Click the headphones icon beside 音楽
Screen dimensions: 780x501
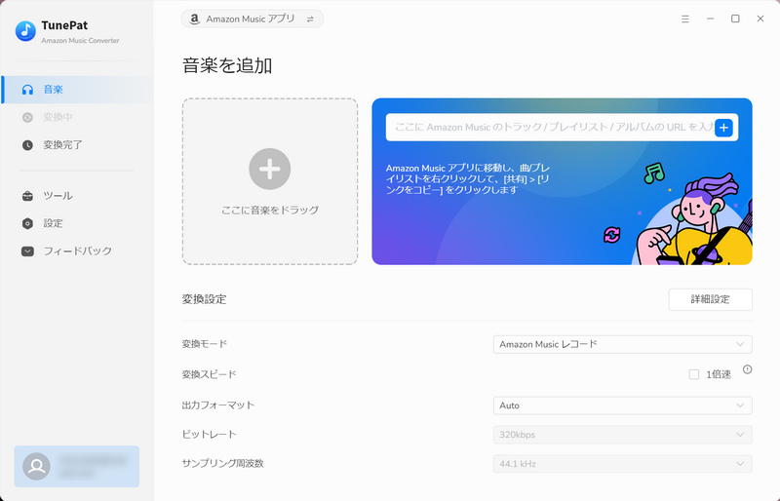pyautogui.click(x=27, y=90)
